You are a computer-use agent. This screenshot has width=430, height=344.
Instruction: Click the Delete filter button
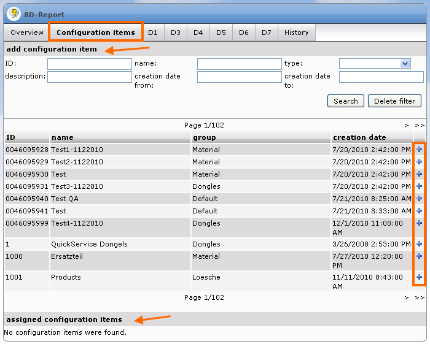tap(394, 101)
